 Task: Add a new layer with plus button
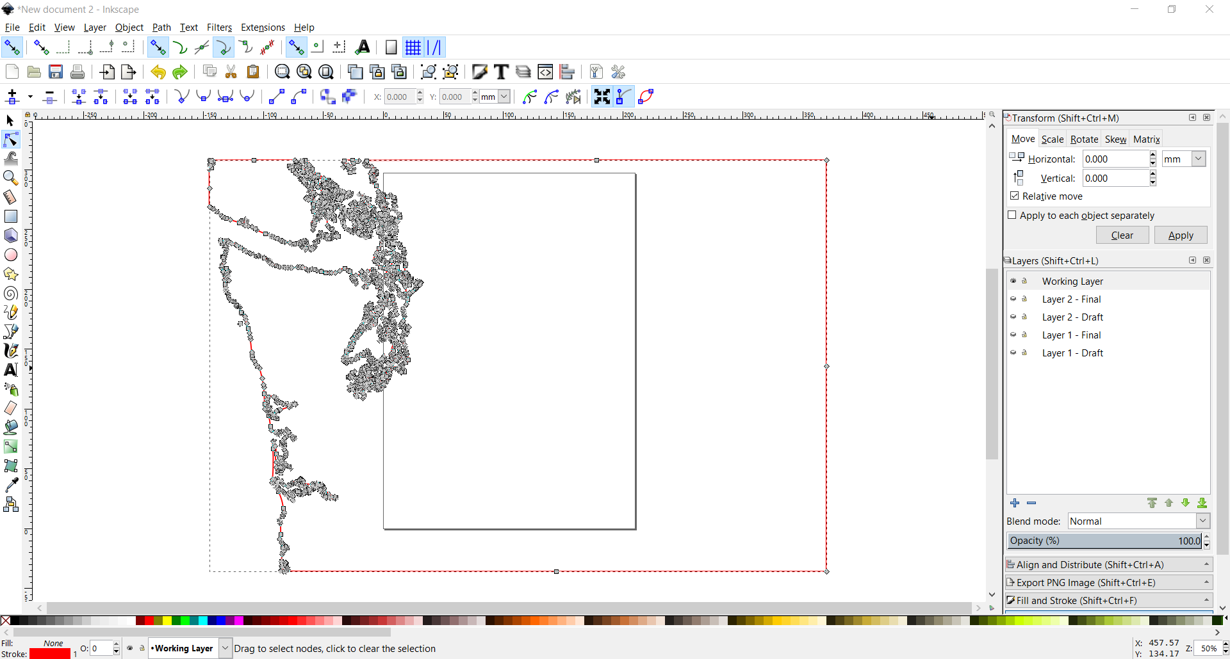1015,503
